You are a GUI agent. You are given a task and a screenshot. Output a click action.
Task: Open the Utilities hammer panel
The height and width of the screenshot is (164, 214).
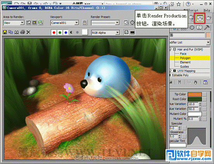[207, 27]
